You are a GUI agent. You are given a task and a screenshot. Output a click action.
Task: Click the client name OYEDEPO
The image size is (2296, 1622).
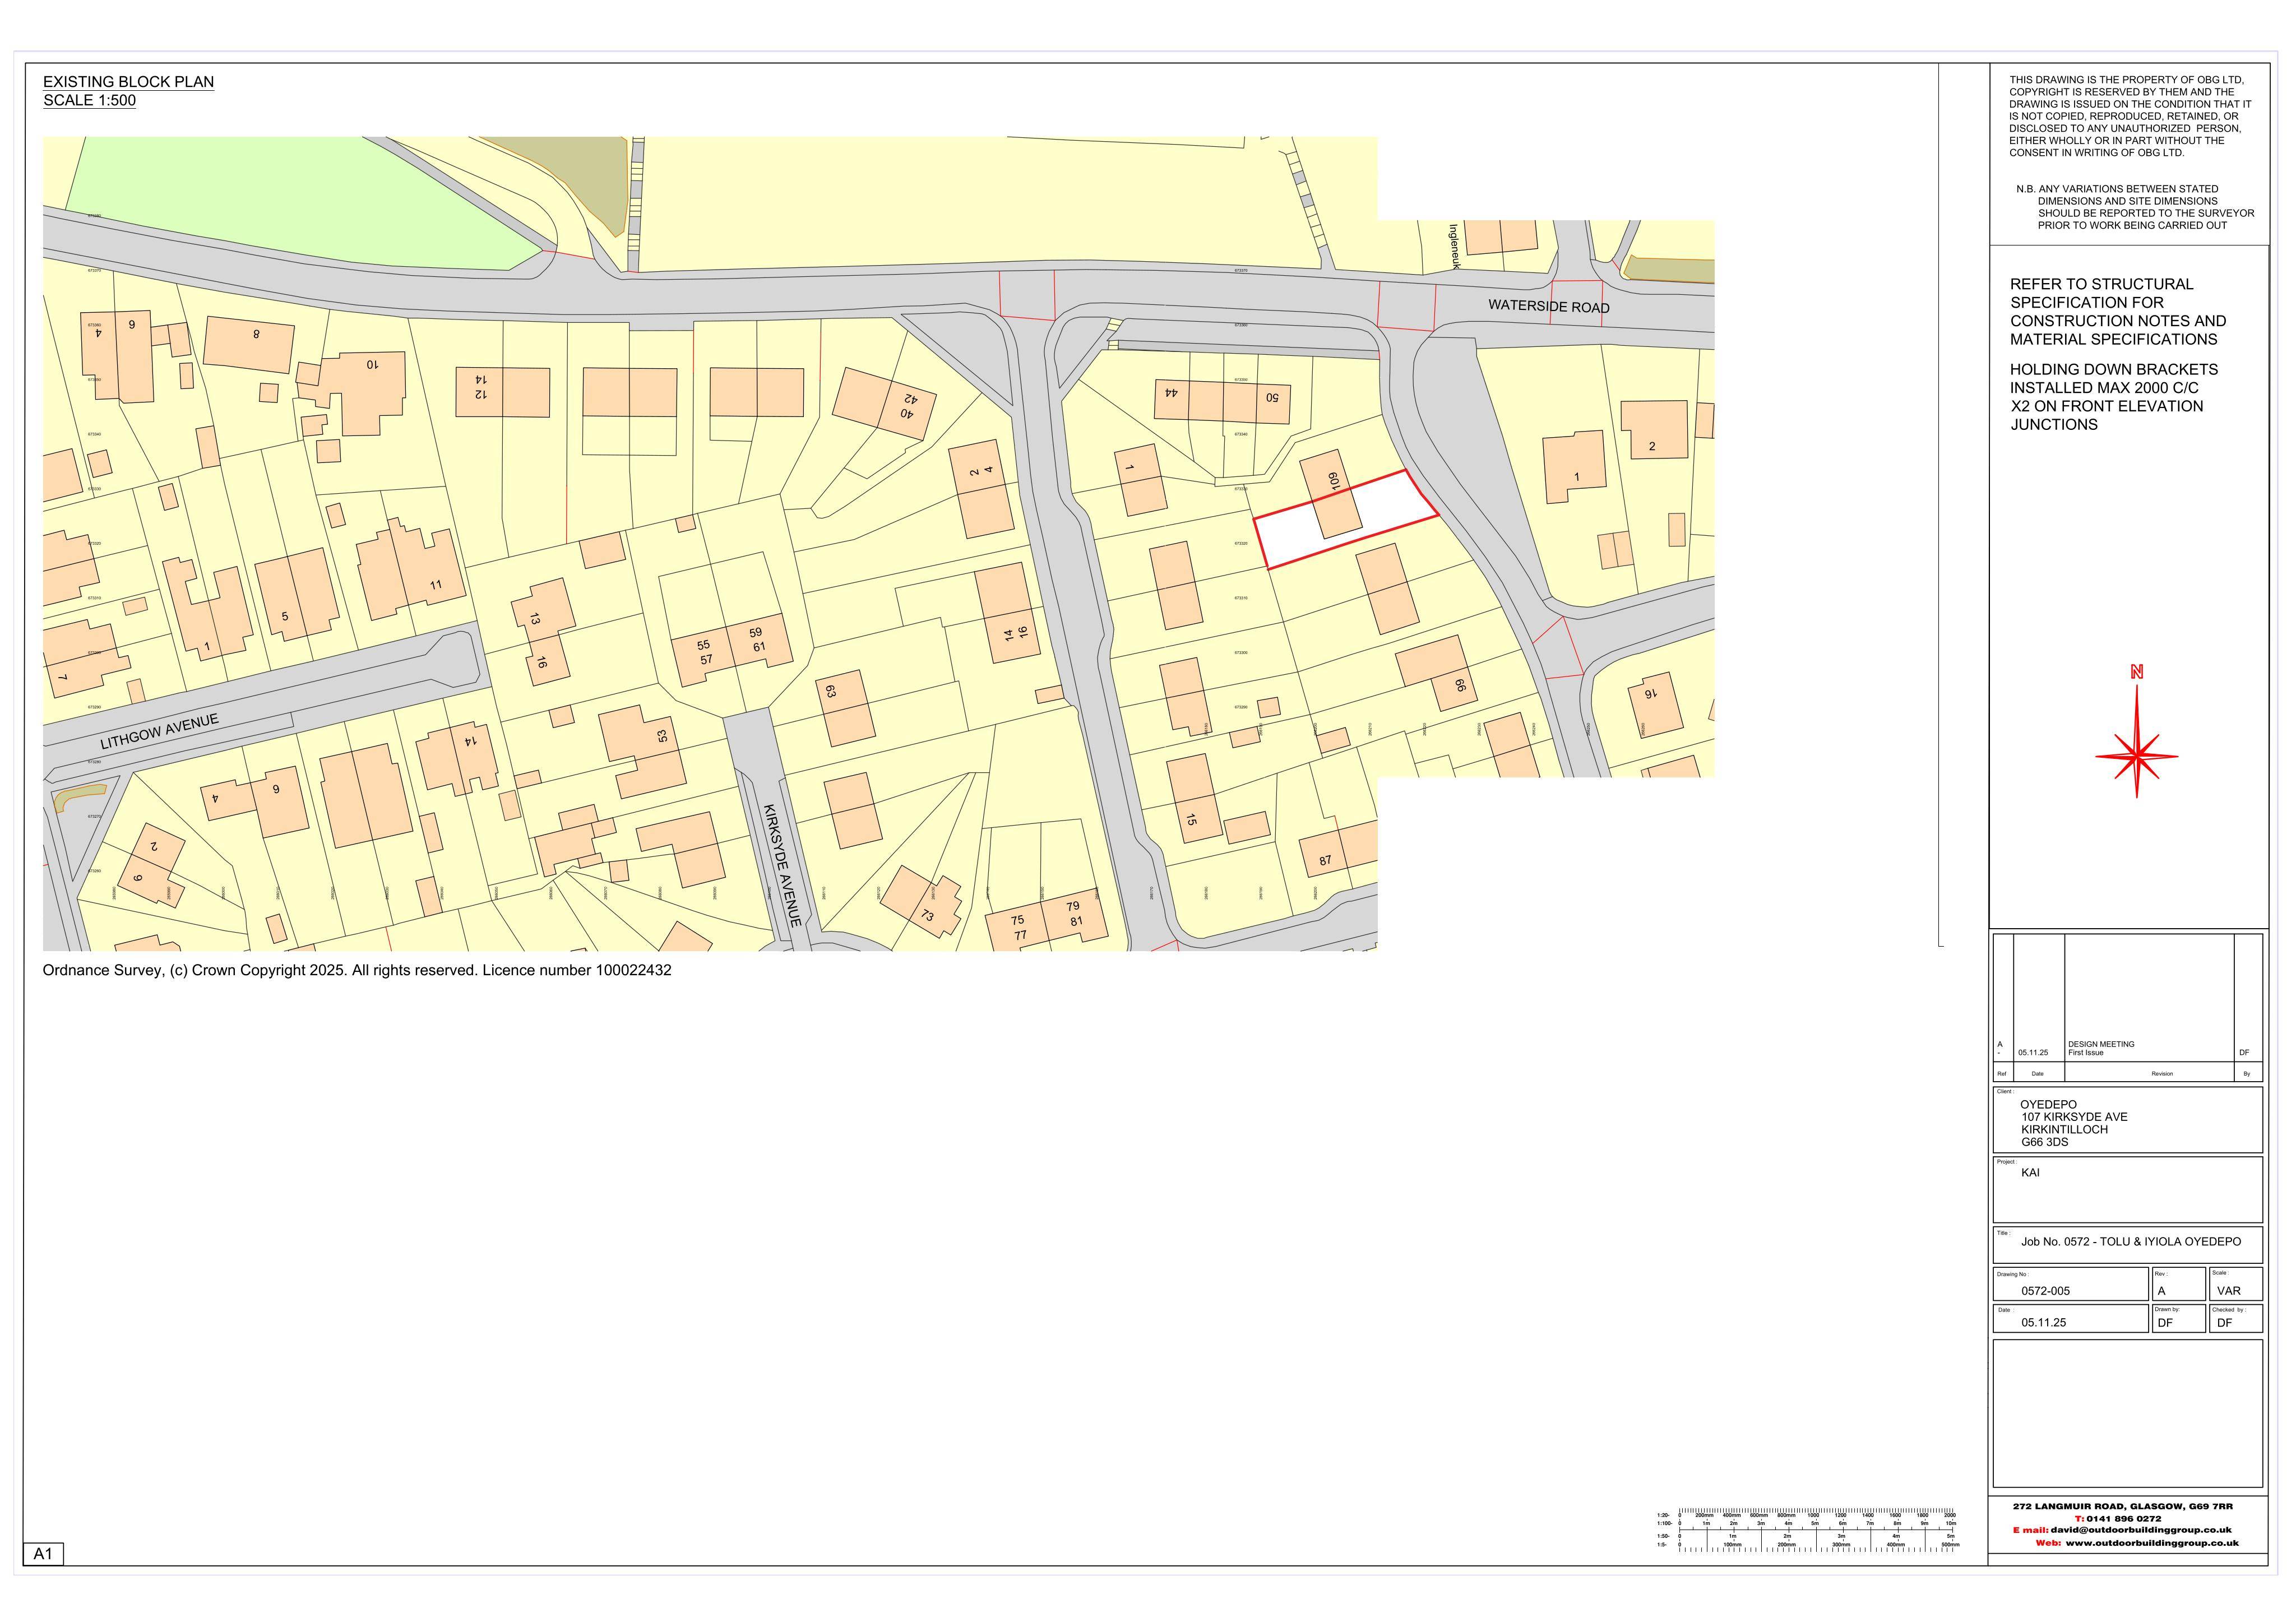2048,1104
